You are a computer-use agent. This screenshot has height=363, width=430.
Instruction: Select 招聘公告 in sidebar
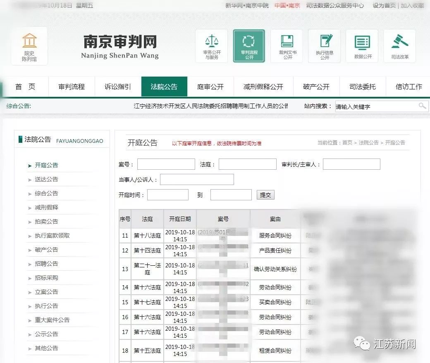click(46, 264)
